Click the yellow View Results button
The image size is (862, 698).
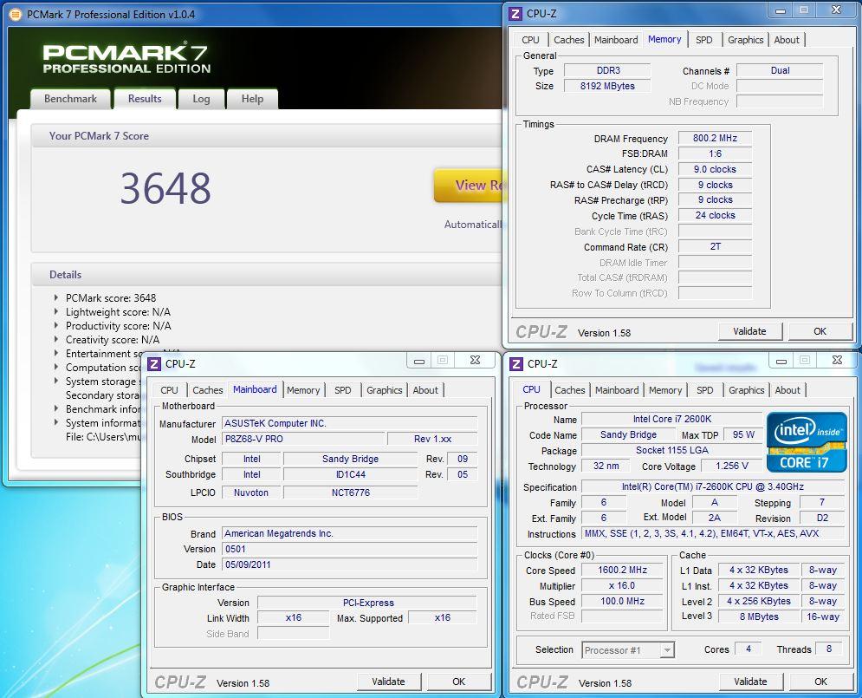pos(469,186)
